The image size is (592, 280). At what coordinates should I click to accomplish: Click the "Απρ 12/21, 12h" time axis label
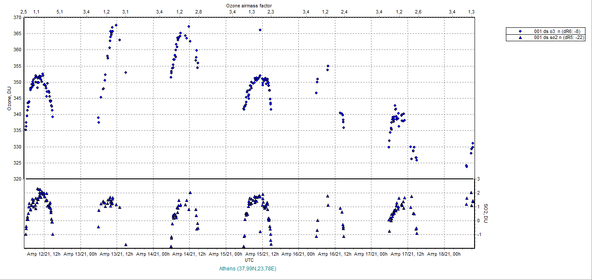pos(43,254)
